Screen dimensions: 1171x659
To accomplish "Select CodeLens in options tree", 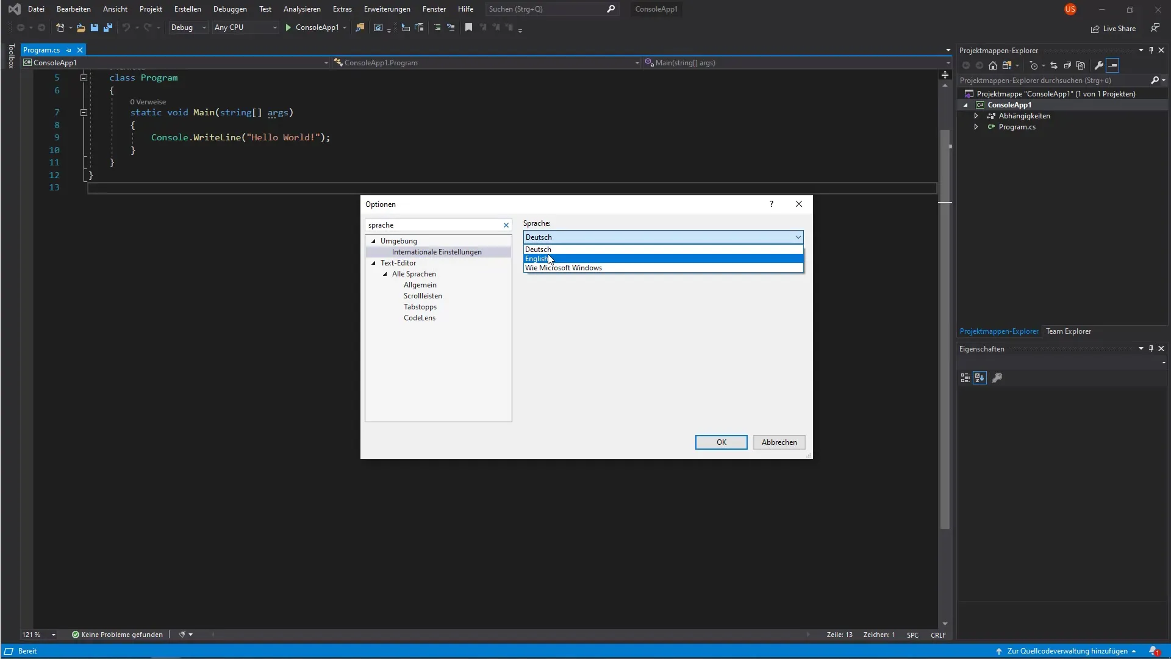I will tap(419, 318).
